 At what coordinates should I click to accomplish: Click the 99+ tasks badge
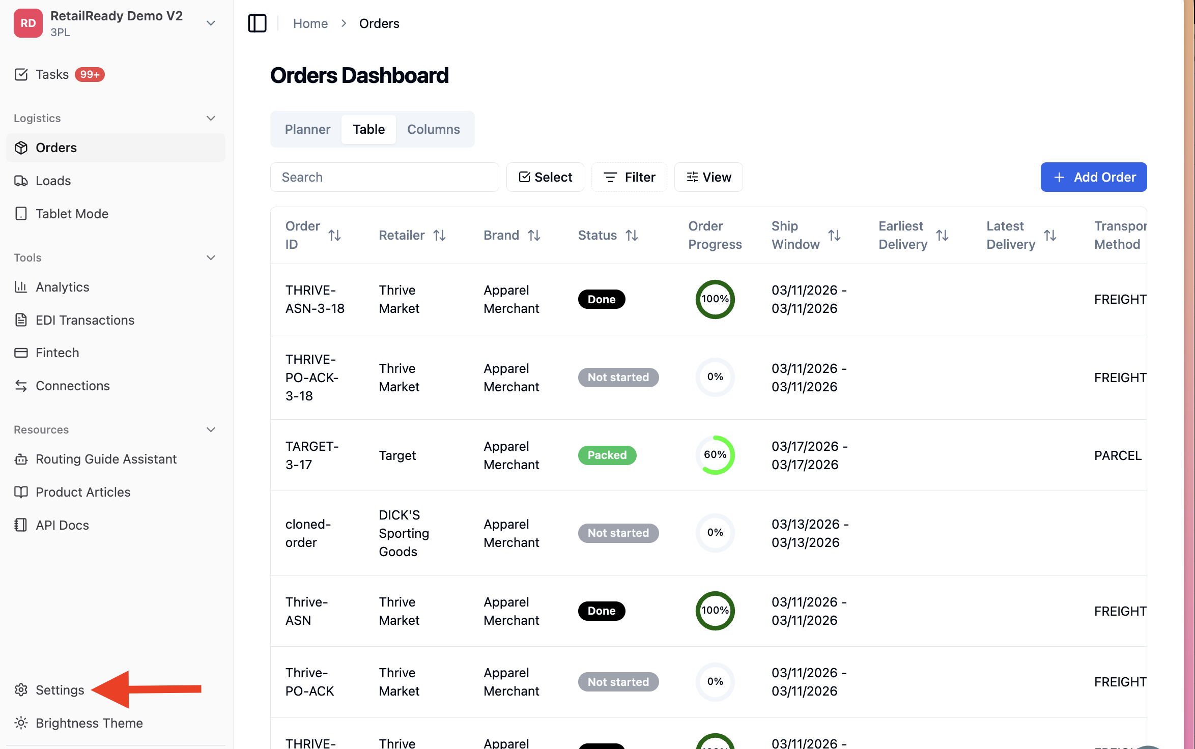[90, 75]
